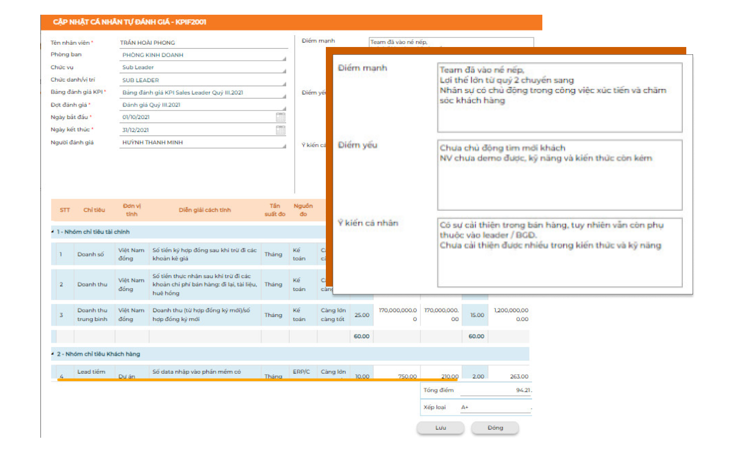Click the horizontal orange table scrollbar
The height and width of the screenshot is (453, 756).
click(255, 380)
